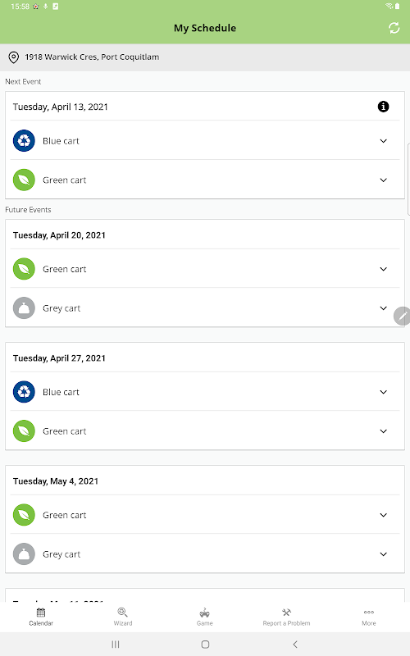Tap the grey pencil edit button
Viewport: 410px width, 656px height.
pos(403,316)
